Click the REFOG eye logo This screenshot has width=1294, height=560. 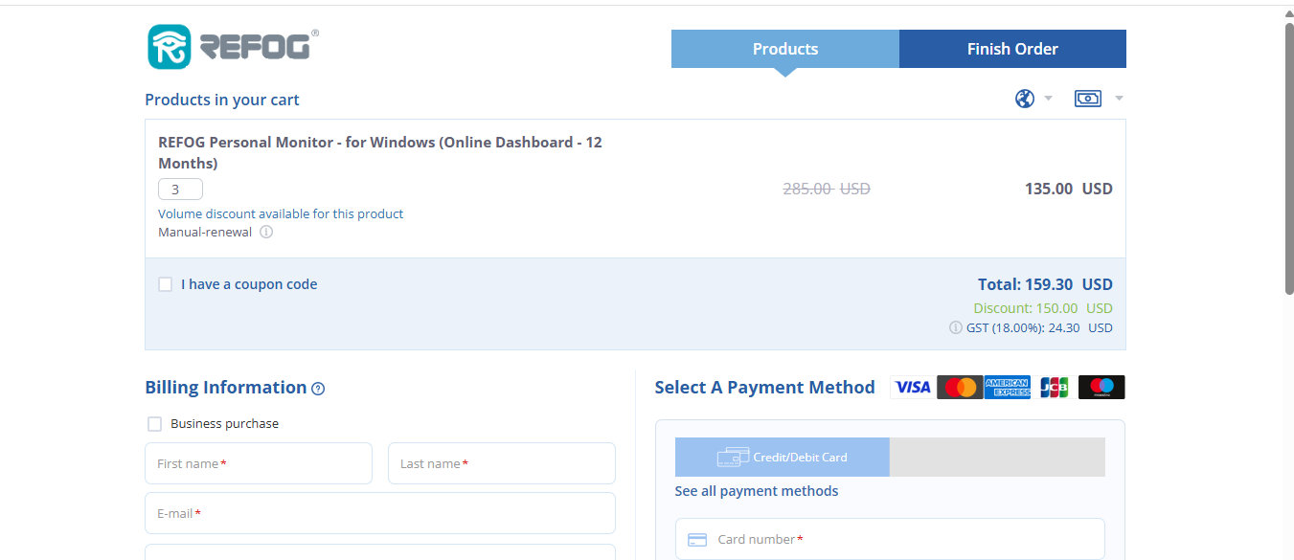pos(170,47)
